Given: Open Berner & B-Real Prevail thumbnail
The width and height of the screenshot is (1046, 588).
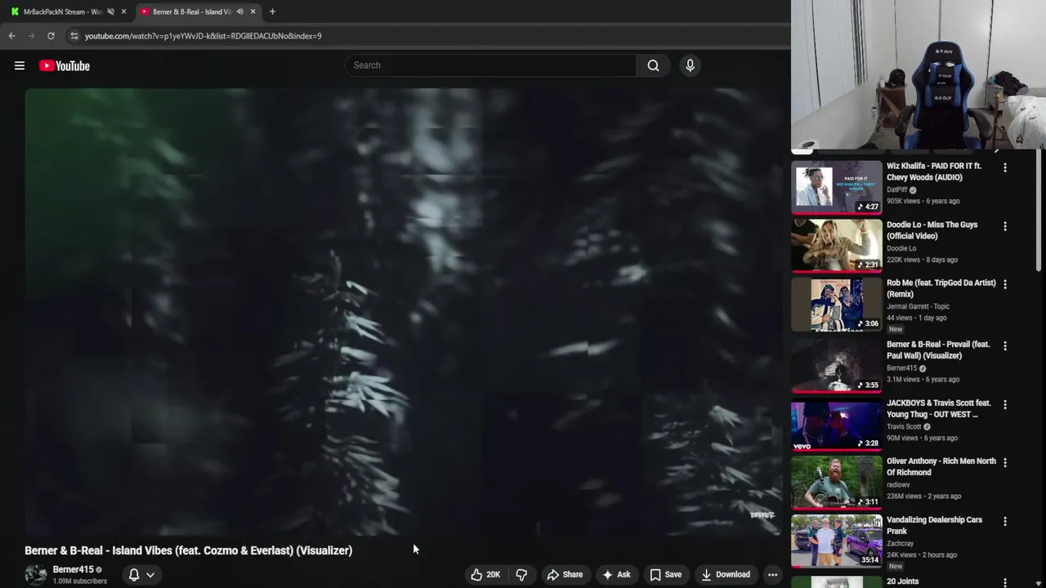Looking at the screenshot, I should 836,365.
